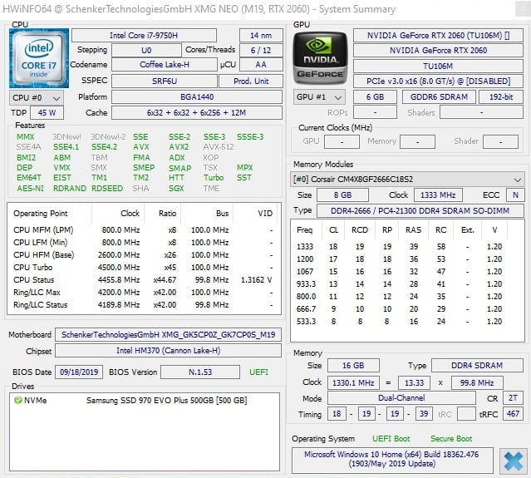The image size is (531, 478).
Task: Click the memory multiplier 13.33 field
Action: [x=414, y=382]
